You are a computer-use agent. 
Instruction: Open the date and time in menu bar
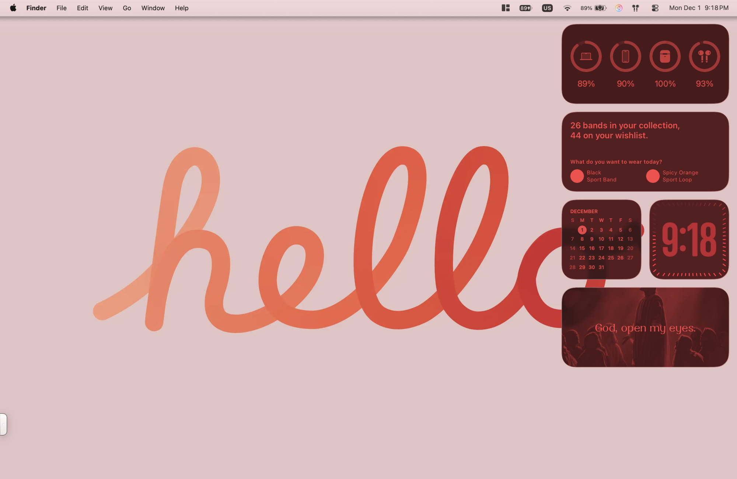pyautogui.click(x=699, y=8)
